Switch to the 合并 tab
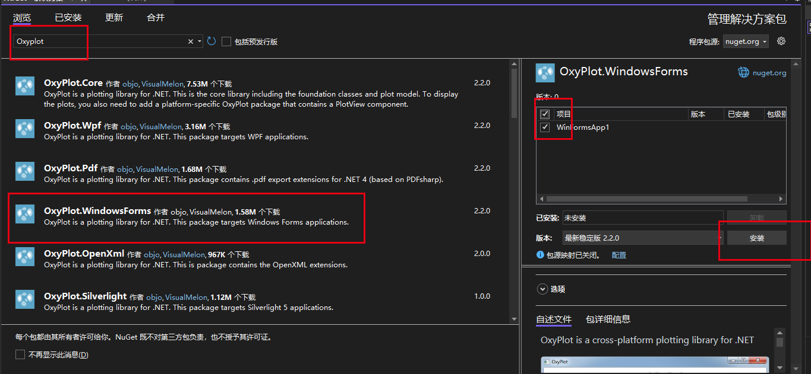Viewport: 811px width, 374px height. coord(156,18)
